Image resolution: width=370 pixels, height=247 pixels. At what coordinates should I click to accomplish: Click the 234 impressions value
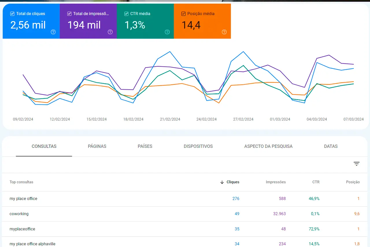pyautogui.click(x=282, y=244)
